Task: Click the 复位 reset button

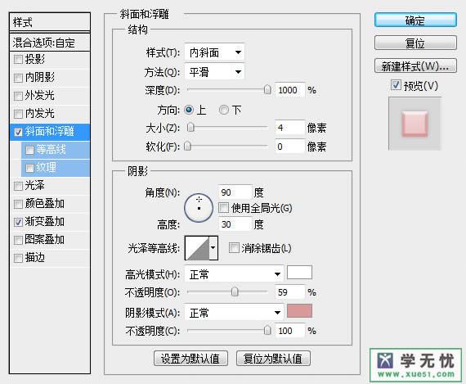Action: coord(415,43)
